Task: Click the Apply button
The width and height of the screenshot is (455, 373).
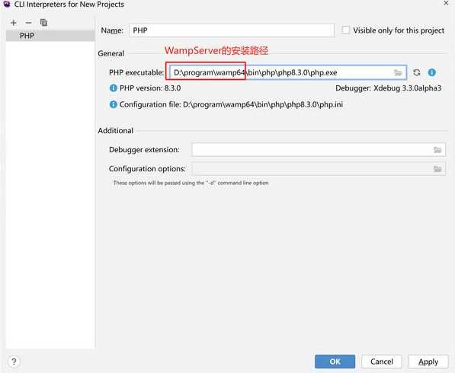Action: click(x=428, y=362)
